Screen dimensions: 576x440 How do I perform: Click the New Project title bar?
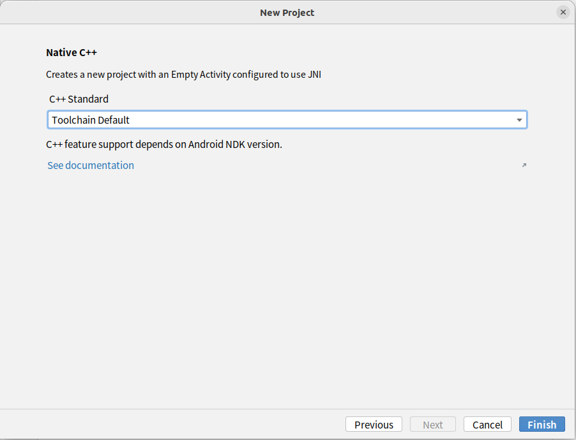pos(287,12)
